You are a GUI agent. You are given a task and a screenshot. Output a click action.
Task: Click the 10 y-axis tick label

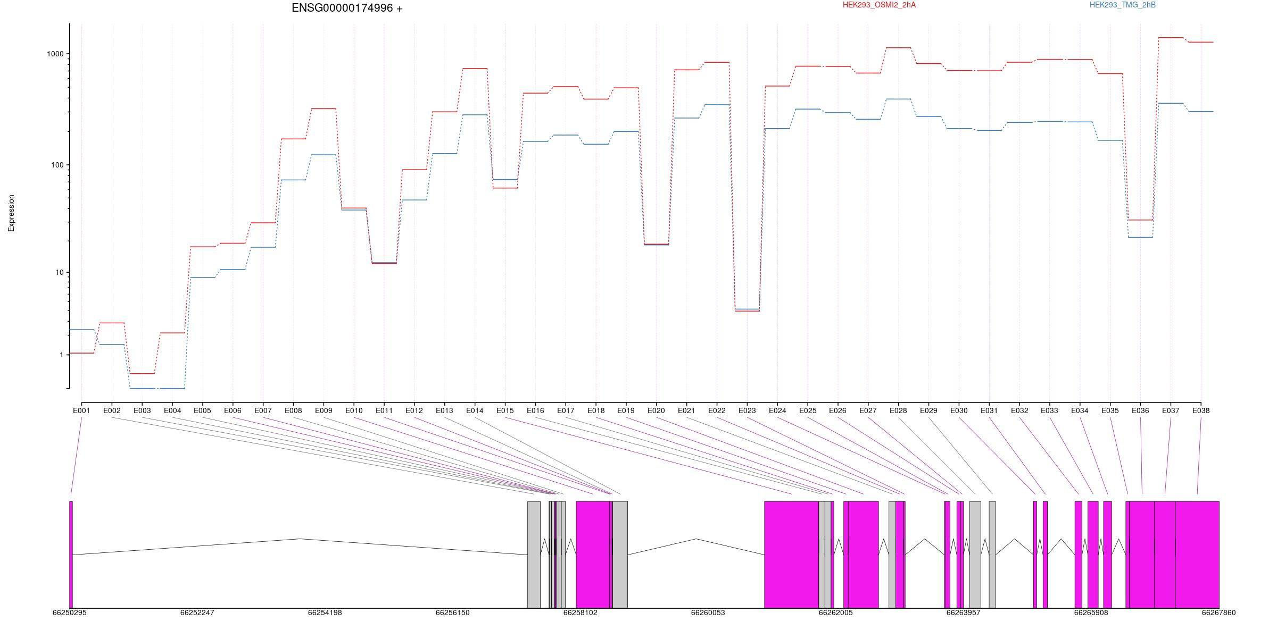point(60,272)
